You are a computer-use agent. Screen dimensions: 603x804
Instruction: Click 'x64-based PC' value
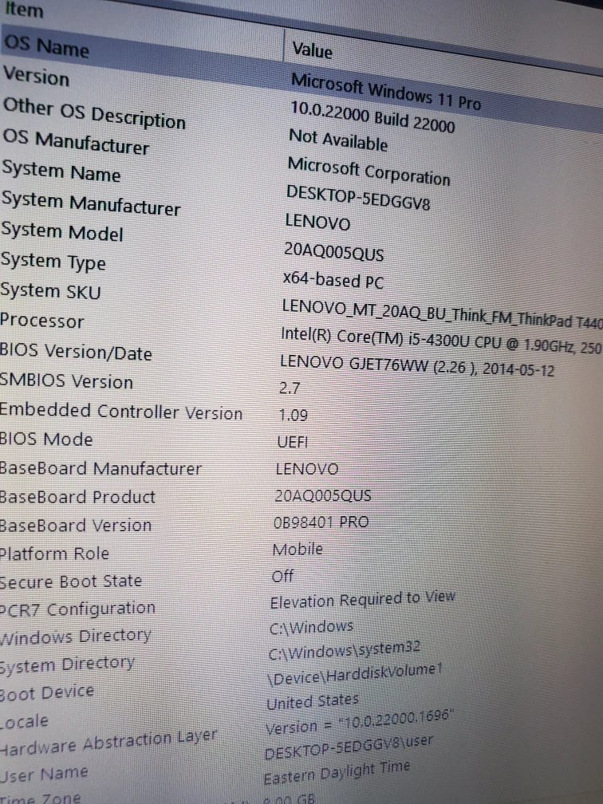coord(333,280)
